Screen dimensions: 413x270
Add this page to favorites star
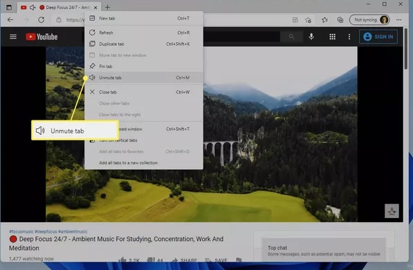point(308,20)
